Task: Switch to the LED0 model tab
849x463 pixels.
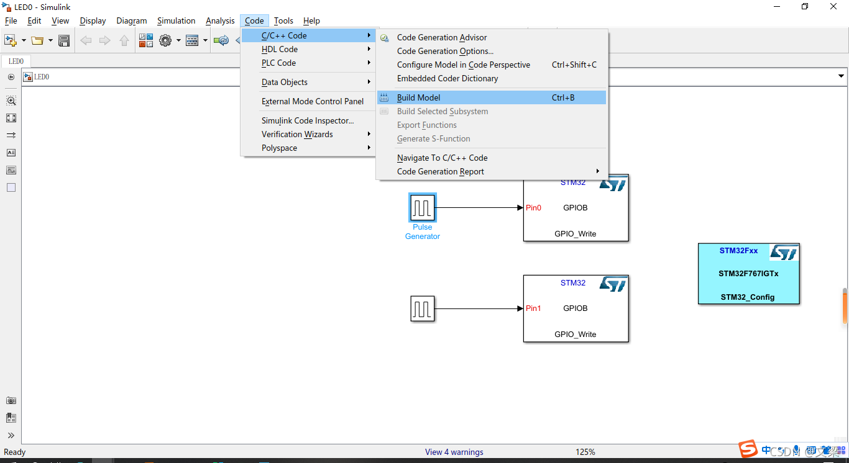Action: click(x=16, y=61)
